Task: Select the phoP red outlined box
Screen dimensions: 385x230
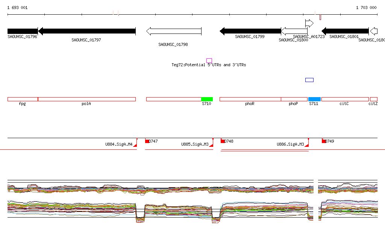Action: 294,99
